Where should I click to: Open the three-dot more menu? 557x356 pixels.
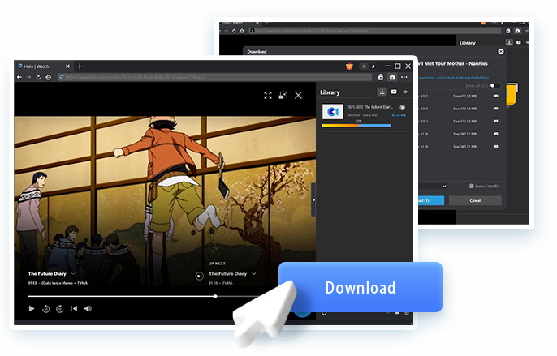(x=404, y=77)
